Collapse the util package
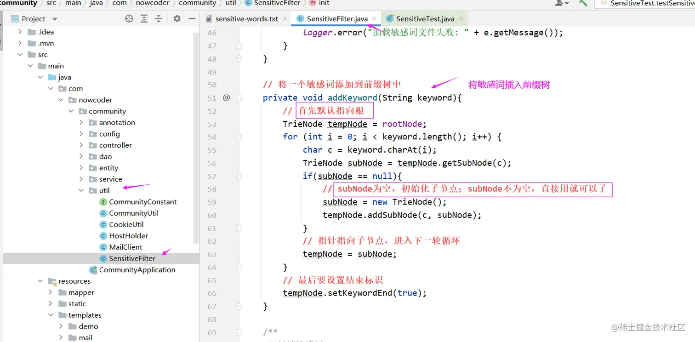 point(81,190)
